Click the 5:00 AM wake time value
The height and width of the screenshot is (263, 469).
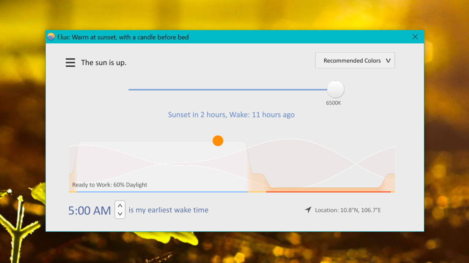click(90, 210)
